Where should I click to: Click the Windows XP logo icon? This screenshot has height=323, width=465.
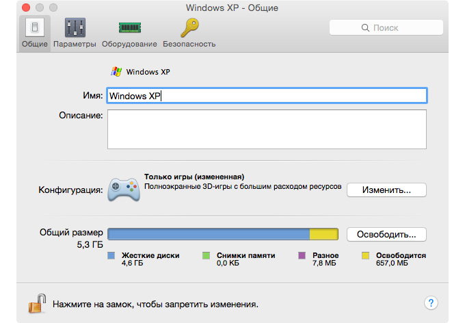coord(116,71)
